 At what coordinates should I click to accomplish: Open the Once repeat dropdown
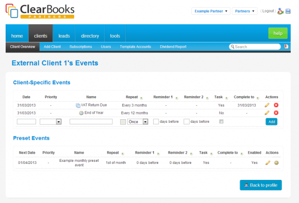(138, 122)
